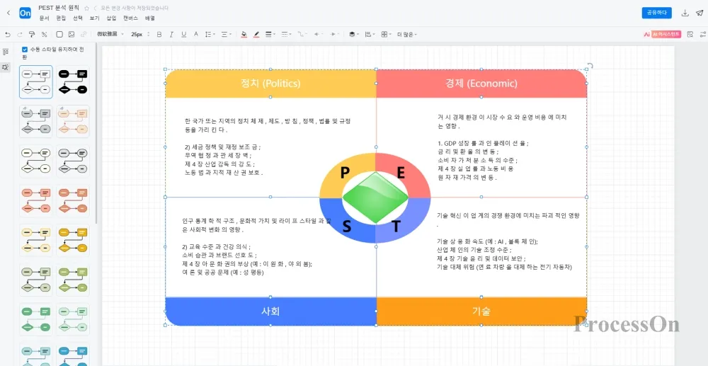Star the PEST document as favorite
The height and width of the screenshot is (366, 708).
click(x=87, y=8)
